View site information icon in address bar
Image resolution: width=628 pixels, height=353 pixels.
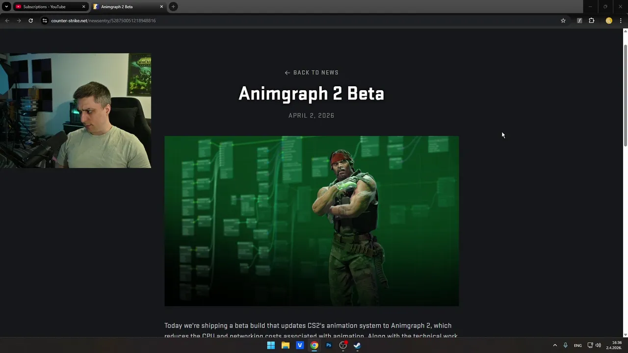tap(44, 21)
